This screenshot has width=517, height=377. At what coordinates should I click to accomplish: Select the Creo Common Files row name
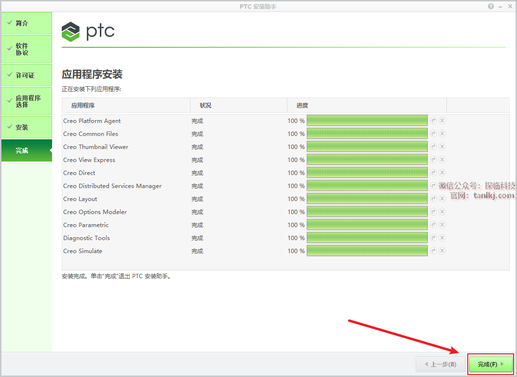91,134
